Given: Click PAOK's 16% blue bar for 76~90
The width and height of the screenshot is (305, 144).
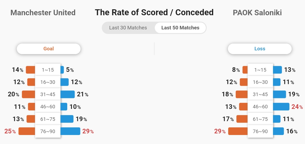Looking at the screenshot, I should point(278,131).
